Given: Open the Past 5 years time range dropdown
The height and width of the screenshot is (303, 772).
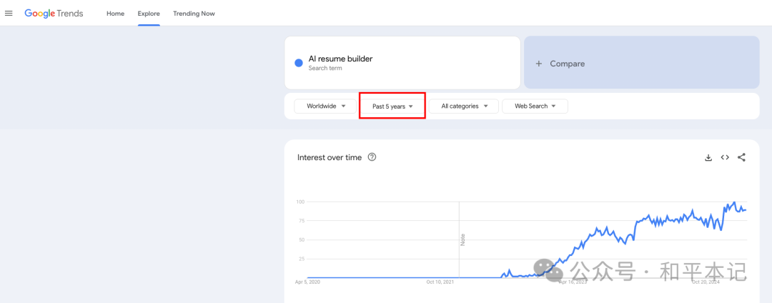Looking at the screenshot, I should point(392,106).
